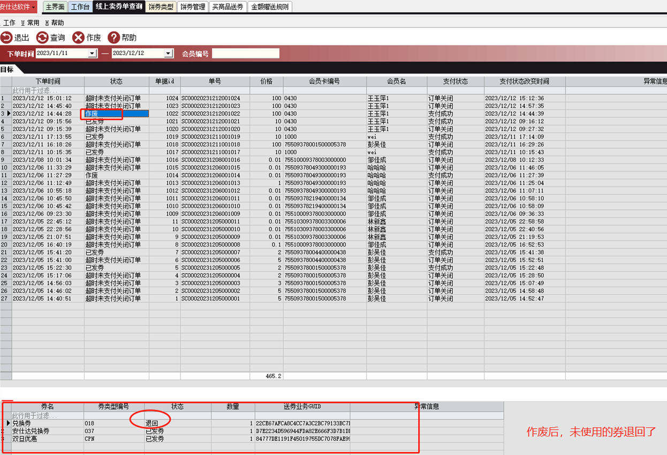Viewport: 667px width, 455px height.
Task: Open the 买商品送券 tab
Action: click(x=228, y=7)
